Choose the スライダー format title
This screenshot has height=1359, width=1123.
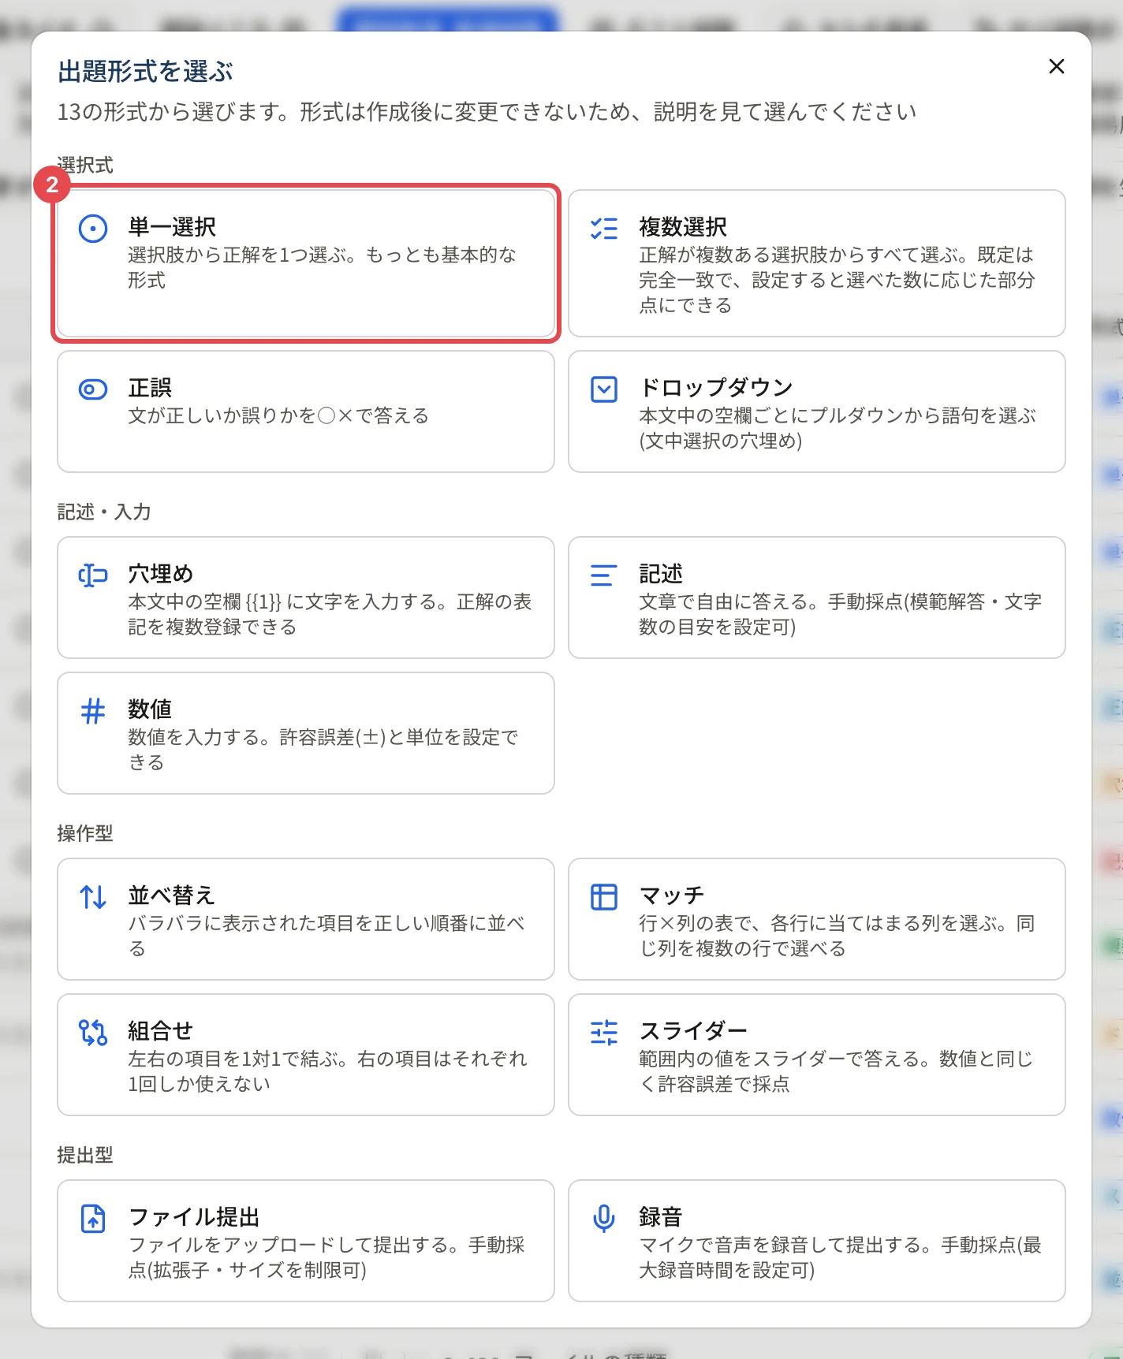693,1031
